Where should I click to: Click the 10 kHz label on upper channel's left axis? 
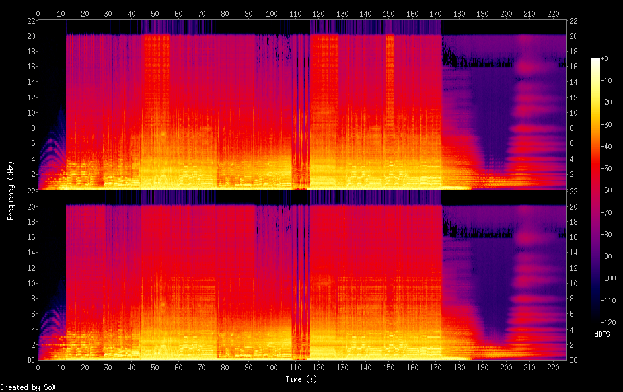pyautogui.click(x=30, y=112)
